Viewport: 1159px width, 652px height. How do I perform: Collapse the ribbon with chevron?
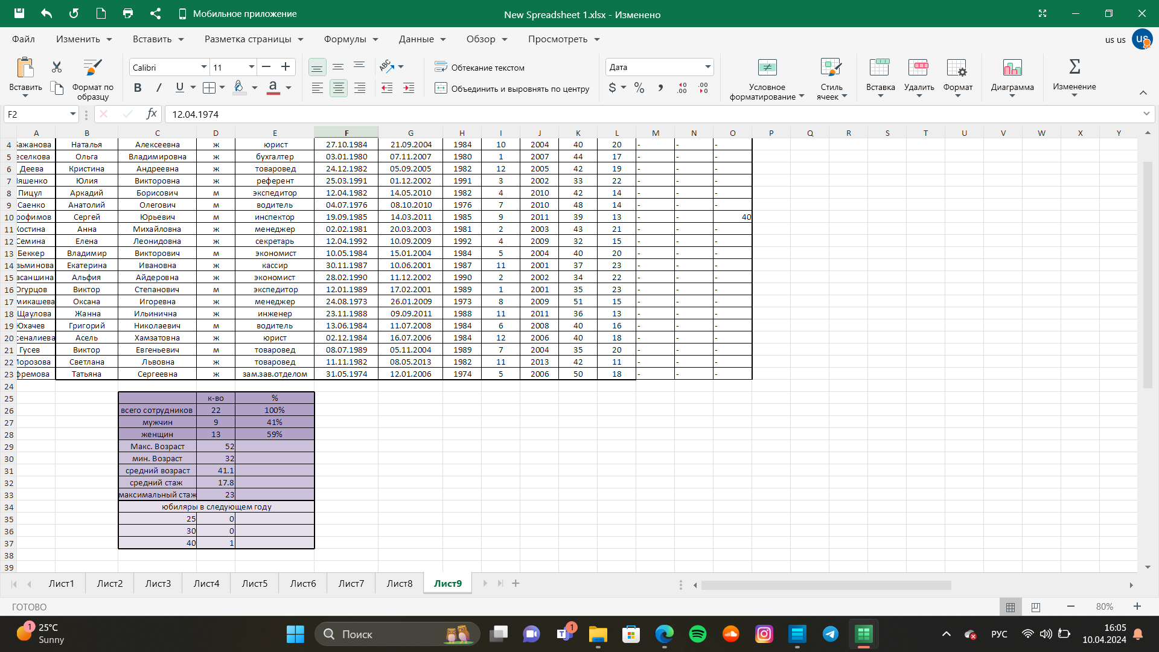pyautogui.click(x=1143, y=92)
